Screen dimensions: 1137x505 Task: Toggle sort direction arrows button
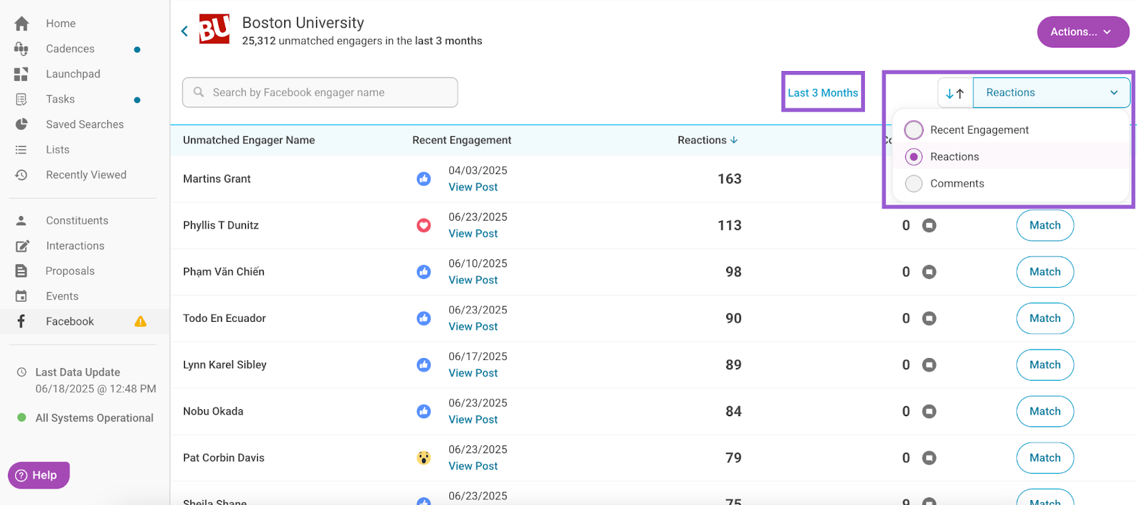tap(955, 93)
